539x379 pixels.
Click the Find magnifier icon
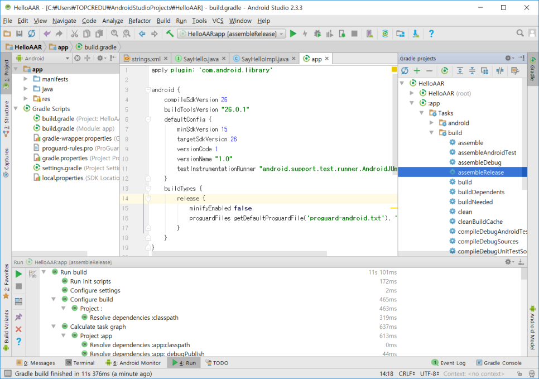point(114,33)
